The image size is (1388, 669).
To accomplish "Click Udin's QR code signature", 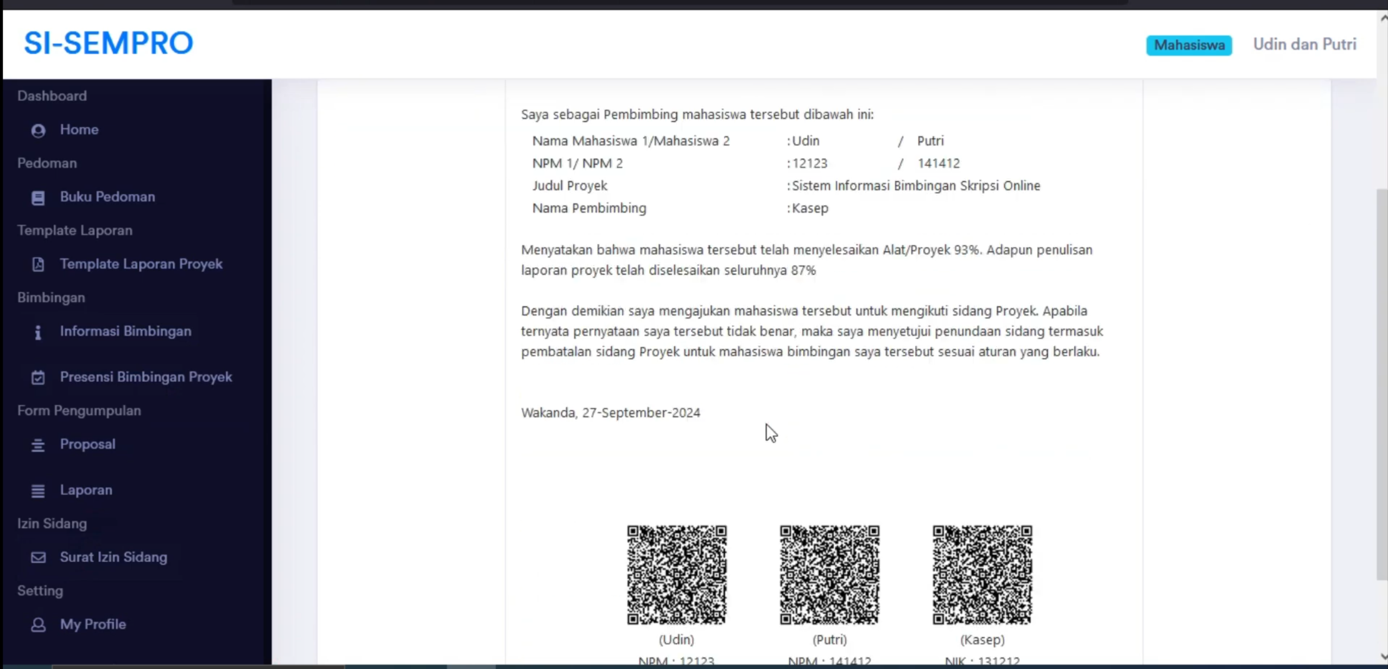I will (x=676, y=575).
